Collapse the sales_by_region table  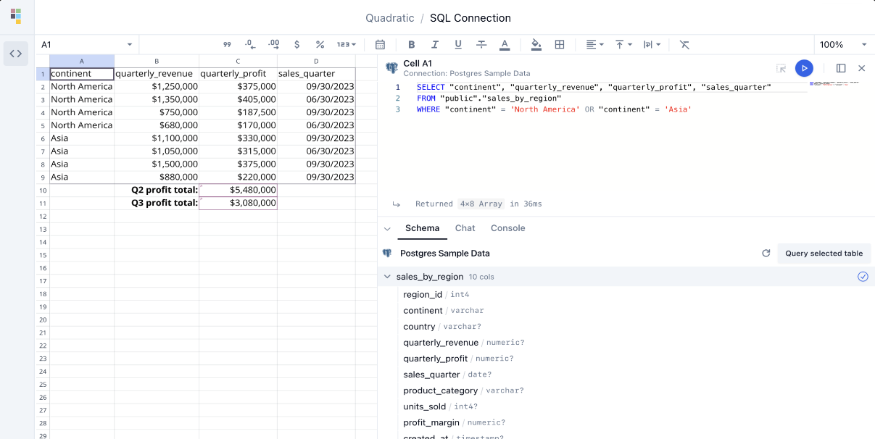[387, 277]
